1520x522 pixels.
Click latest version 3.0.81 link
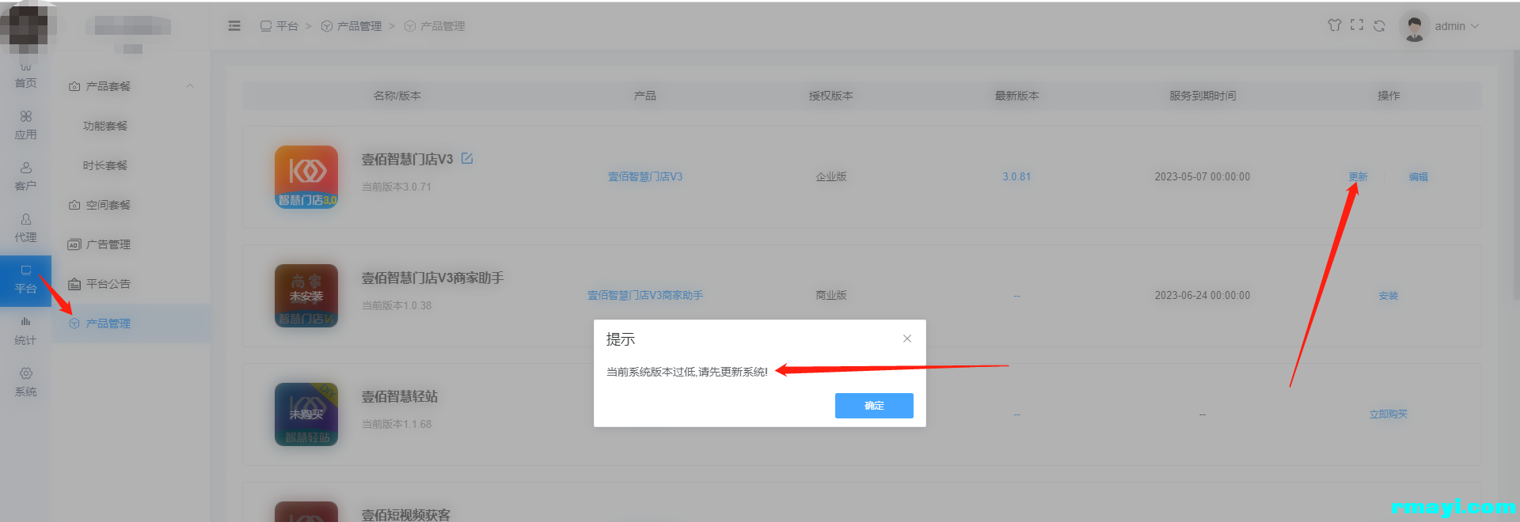[1016, 176]
